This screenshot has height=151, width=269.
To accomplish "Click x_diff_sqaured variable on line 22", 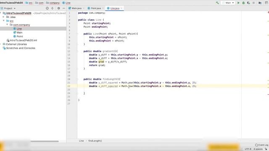I will pyautogui.click(x=108, y=86).
